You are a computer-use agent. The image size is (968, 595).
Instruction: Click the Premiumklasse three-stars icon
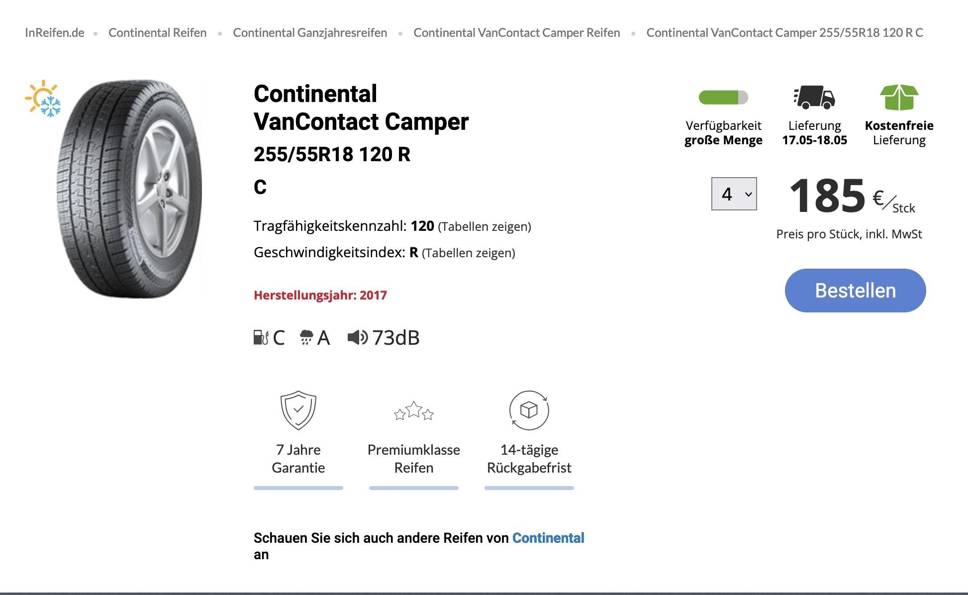pyautogui.click(x=413, y=411)
